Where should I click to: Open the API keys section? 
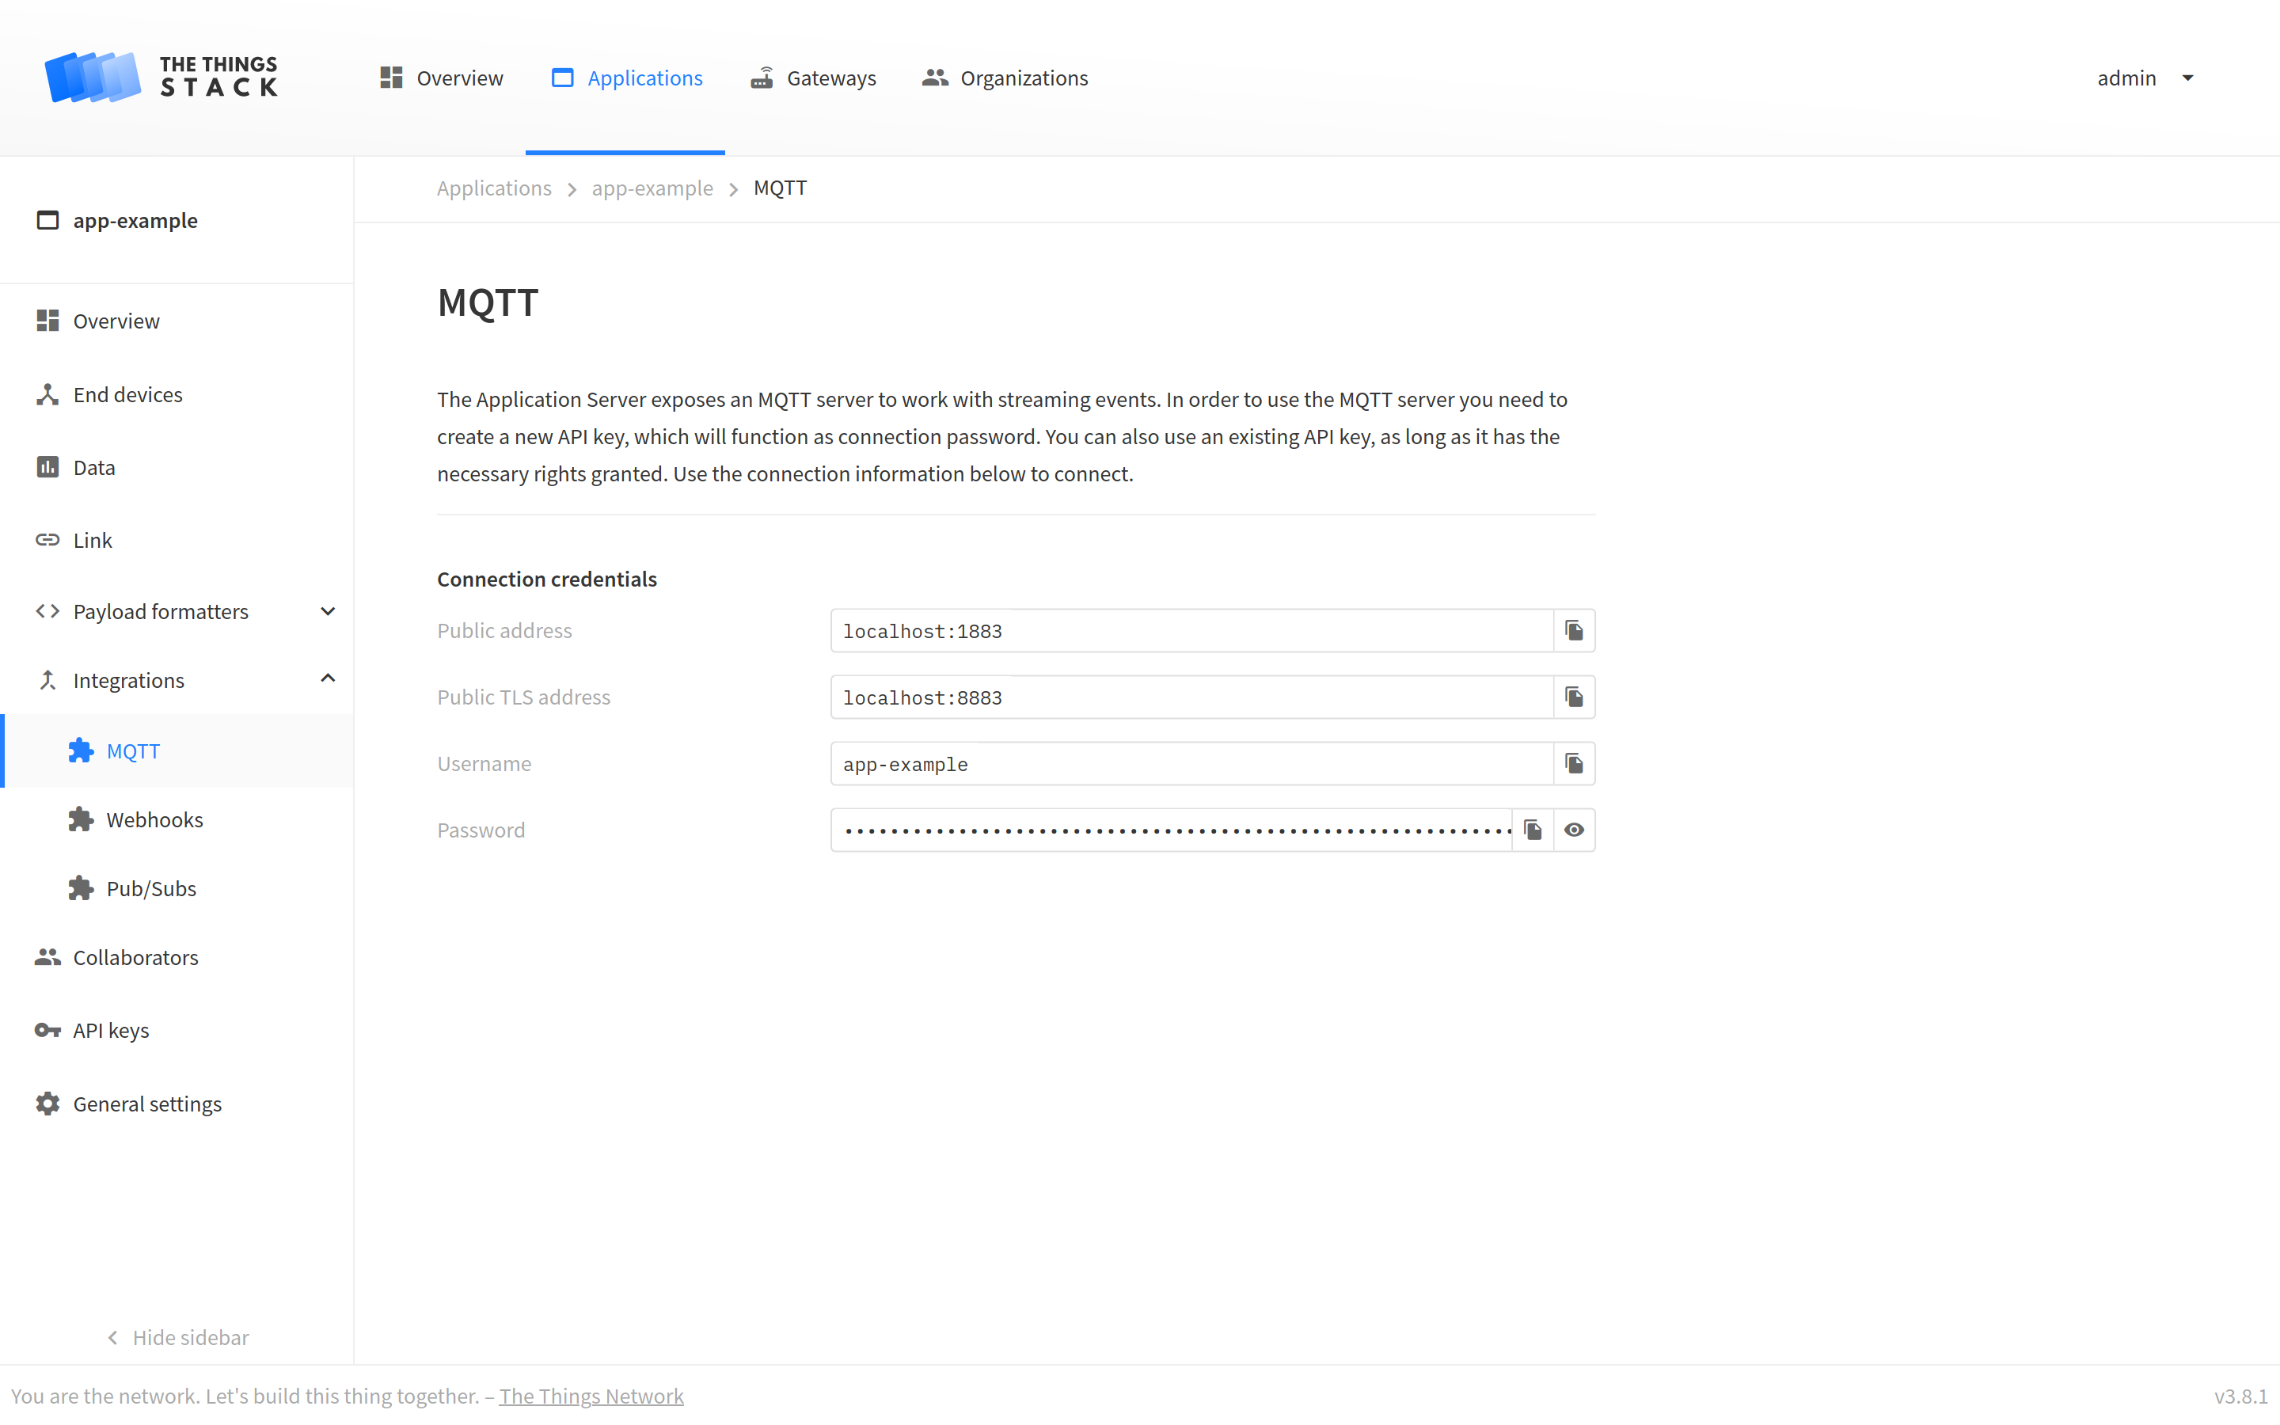click(x=110, y=1029)
